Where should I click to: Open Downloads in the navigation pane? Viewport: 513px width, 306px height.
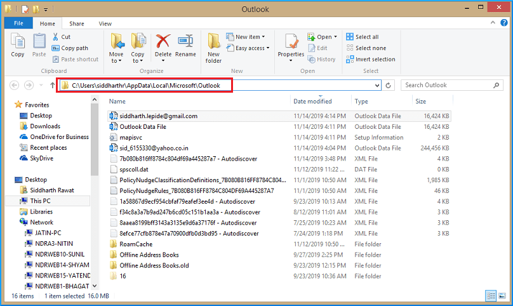tap(40, 126)
